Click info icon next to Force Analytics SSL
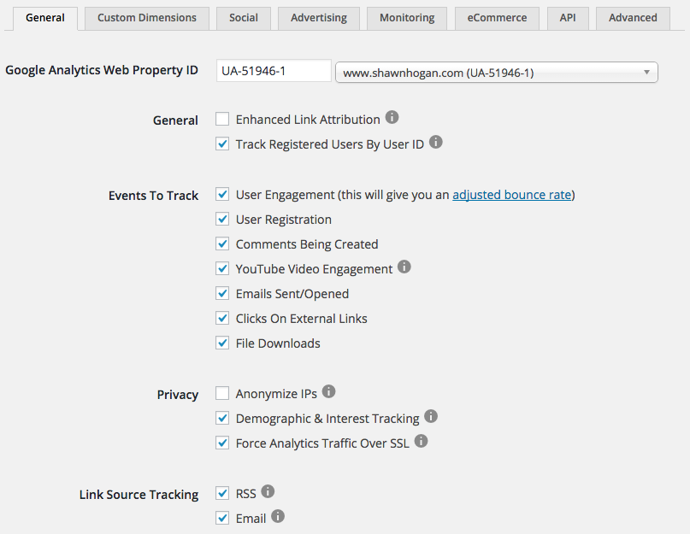The height and width of the screenshot is (534, 690). pyautogui.click(x=421, y=442)
